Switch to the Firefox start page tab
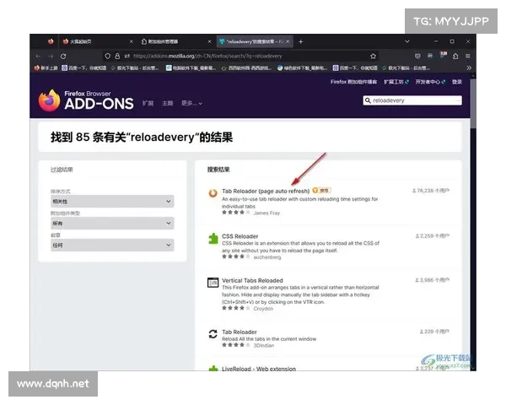 (97, 41)
